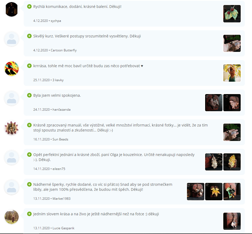Open the yellow maple leaf thumbnail from Market1983
The height and width of the screenshot is (234, 252).
[x=214, y=192]
